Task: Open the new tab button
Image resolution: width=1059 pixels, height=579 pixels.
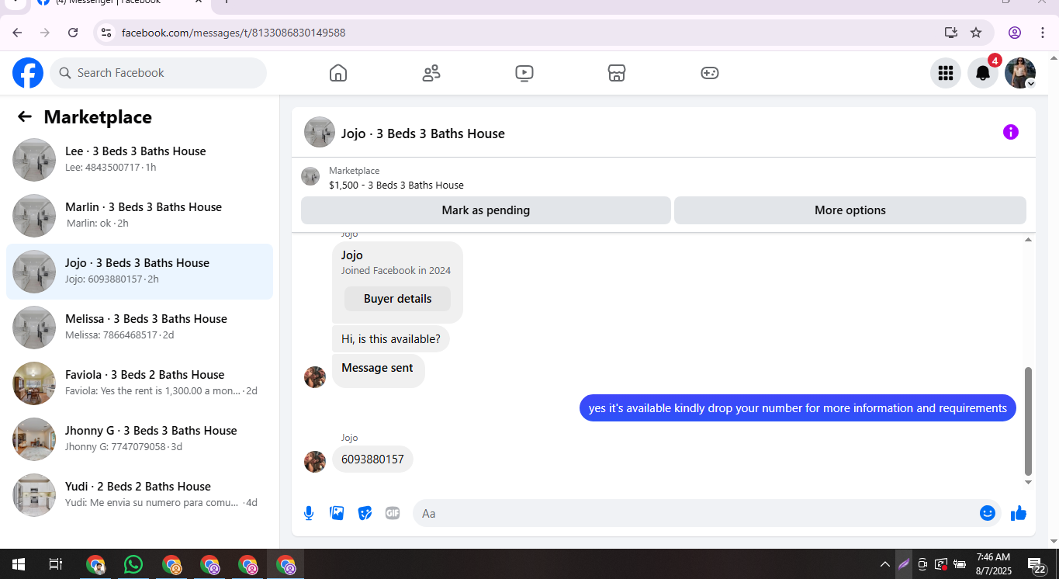Action: coord(227,2)
